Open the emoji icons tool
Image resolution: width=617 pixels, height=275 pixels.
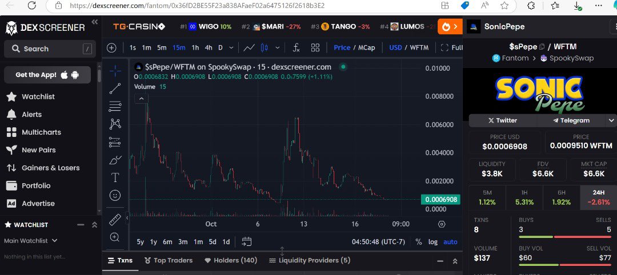115,195
